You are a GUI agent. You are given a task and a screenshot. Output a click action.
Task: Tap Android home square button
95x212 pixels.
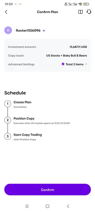pos(47,206)
